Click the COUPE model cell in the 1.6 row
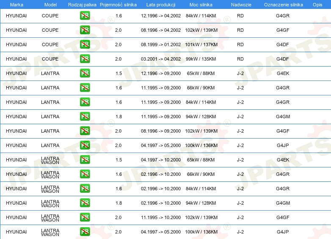331x239 pixels. coord(50,16)
